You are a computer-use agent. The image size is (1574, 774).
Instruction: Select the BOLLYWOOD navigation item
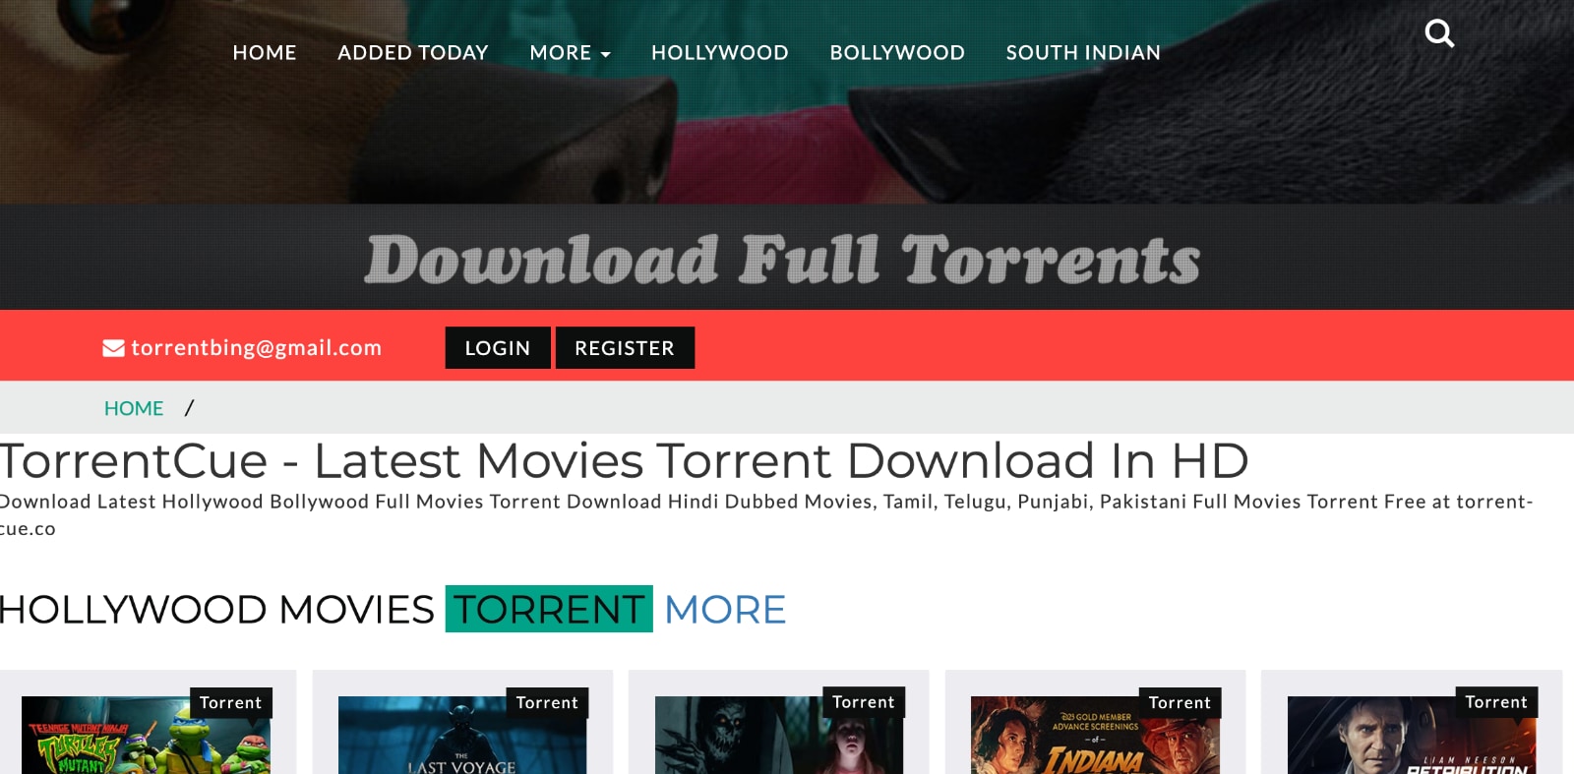(897, 52)
